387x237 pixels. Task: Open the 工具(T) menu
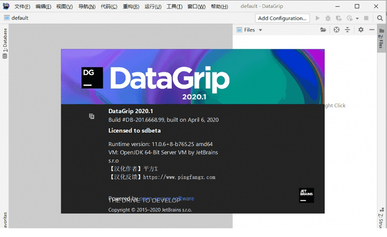click(175, 6)
